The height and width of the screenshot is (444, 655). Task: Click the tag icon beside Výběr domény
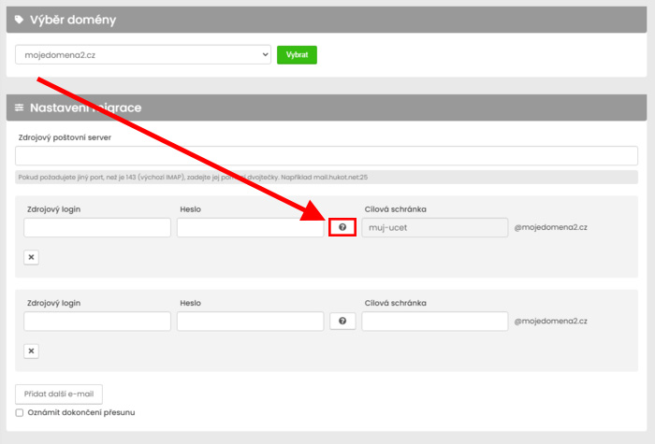(x=20, y=20)
